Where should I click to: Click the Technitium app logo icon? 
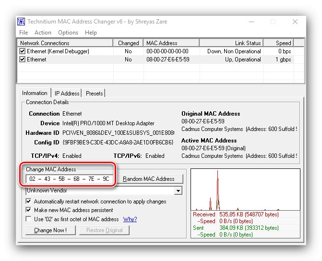[21, 22]
